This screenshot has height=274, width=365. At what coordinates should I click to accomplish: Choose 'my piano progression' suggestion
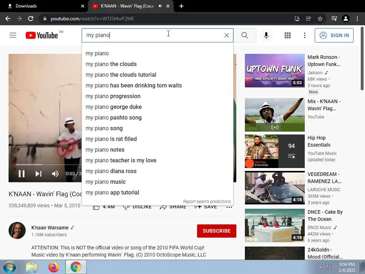(x=157, y=96)
